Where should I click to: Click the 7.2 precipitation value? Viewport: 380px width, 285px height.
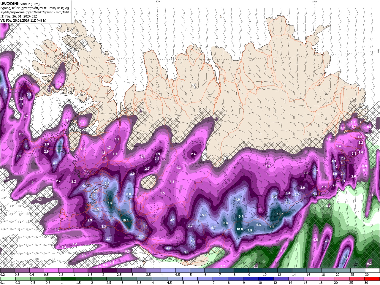point(346,258)
